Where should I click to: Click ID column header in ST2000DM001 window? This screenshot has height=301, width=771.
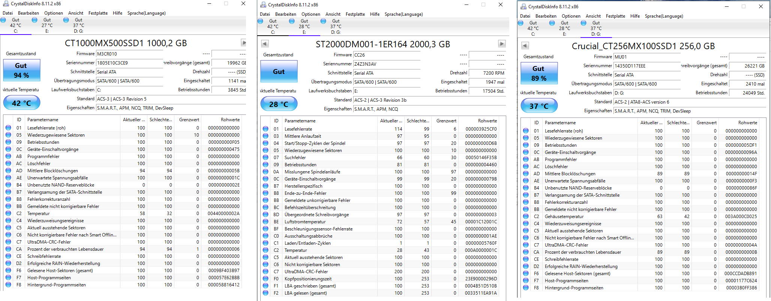276,121
